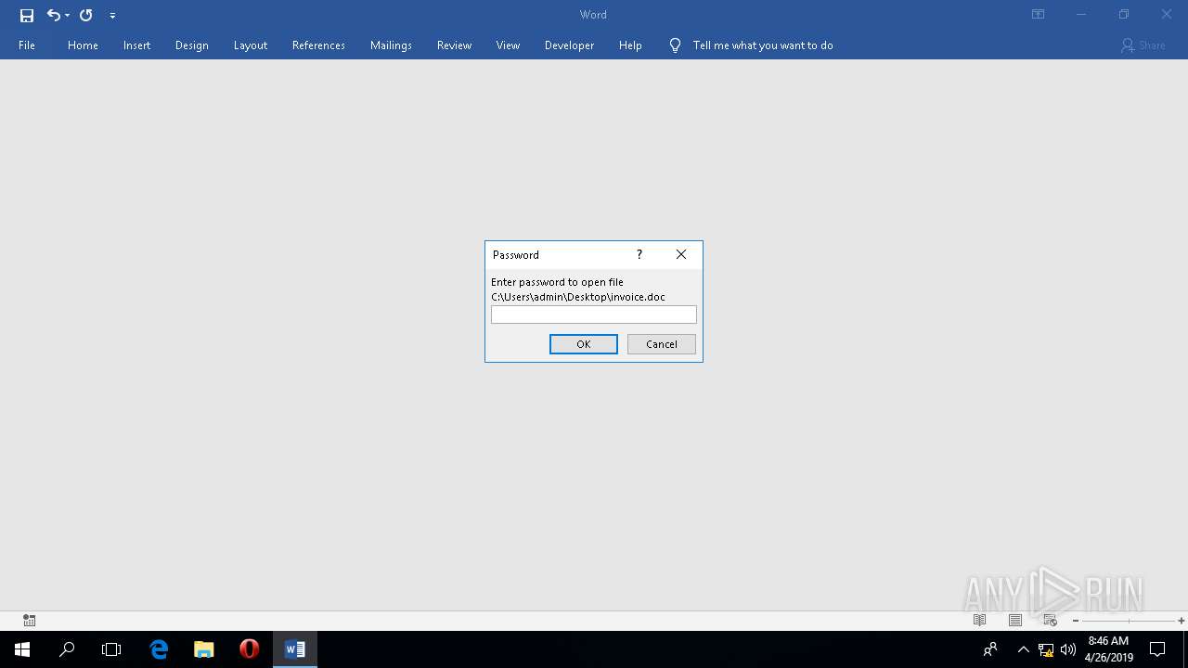Select the Layout tab

click(x=250, y=45)
